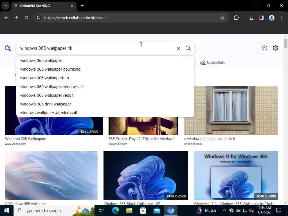Open the clock showing 11:54 AM
Image resolution: width=288 pixels, height=216 pixels.
[x=264, y=210]
